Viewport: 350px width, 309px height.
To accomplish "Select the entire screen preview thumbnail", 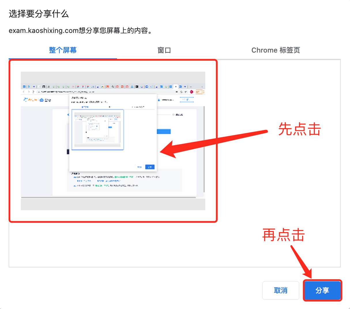I will click(x=113, y=141).
